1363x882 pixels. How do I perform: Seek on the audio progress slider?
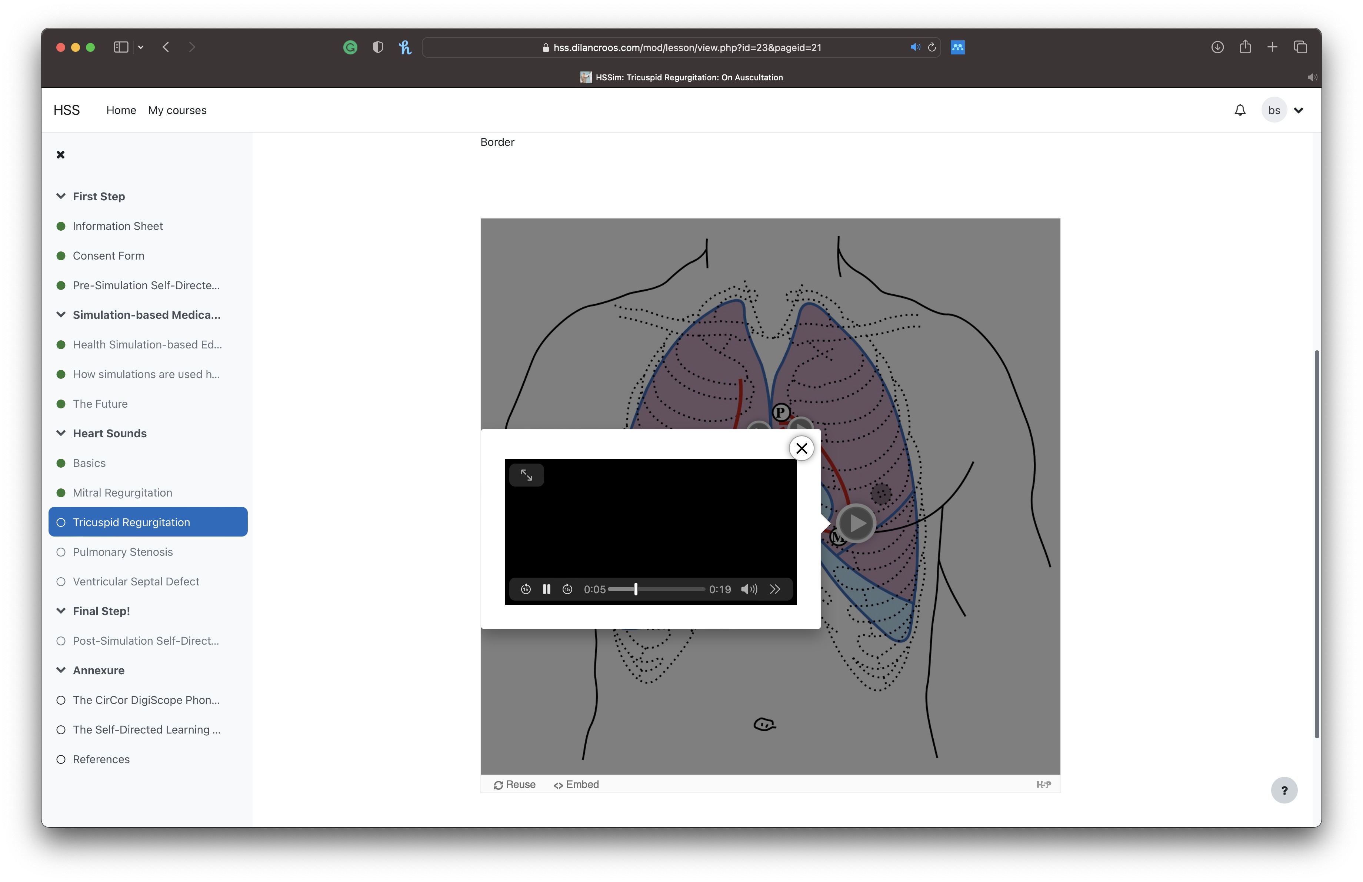tap(656, 589)
